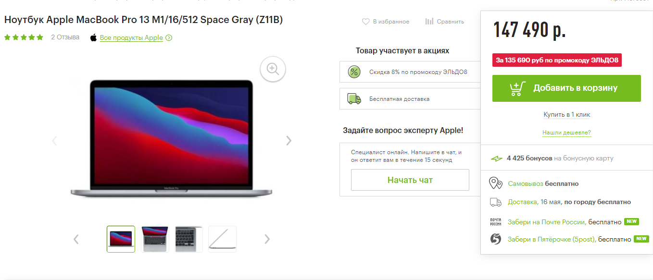Click the Apple logo icon
653x280 pixels.
(x=93, y=37)
